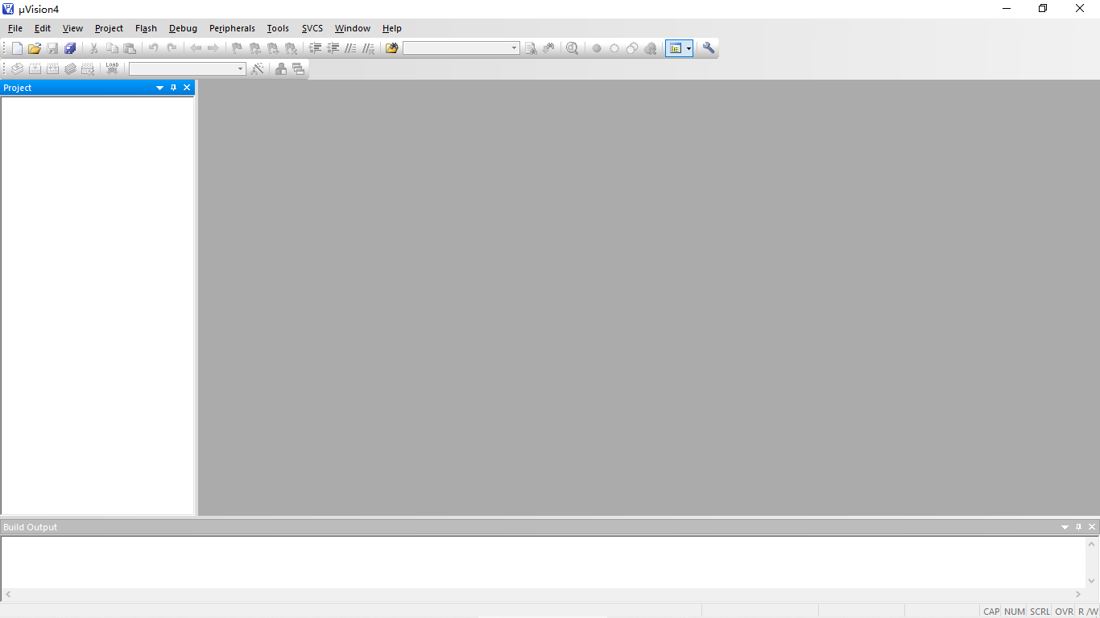Open Configuration with the wrench icon
The image size is (1100, 618).
pyautogui.click(x=709, y=48)
